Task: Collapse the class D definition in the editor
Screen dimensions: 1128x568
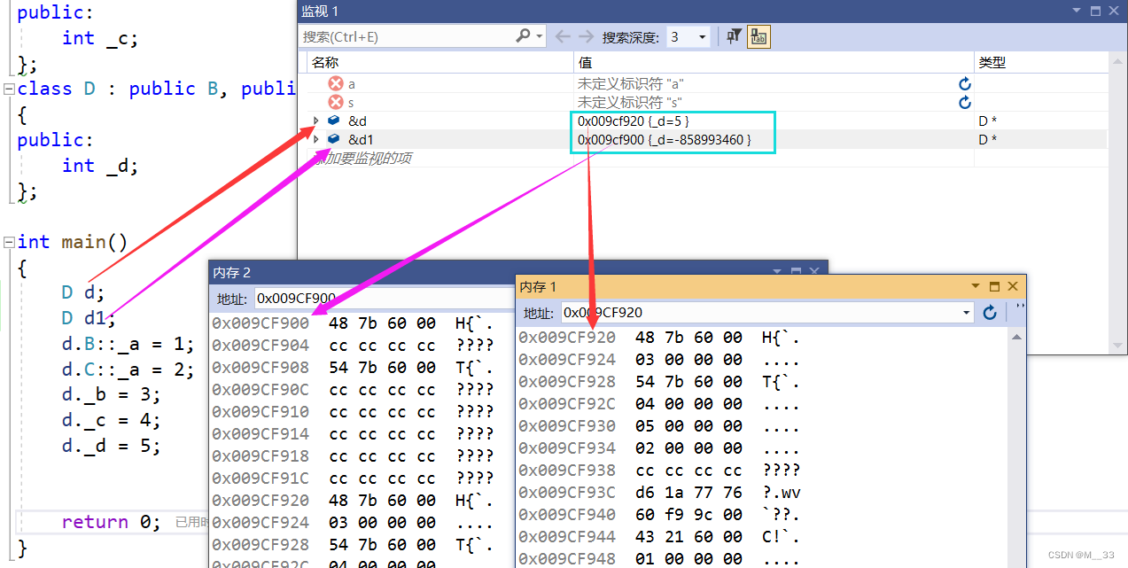Action: [9, 89]
